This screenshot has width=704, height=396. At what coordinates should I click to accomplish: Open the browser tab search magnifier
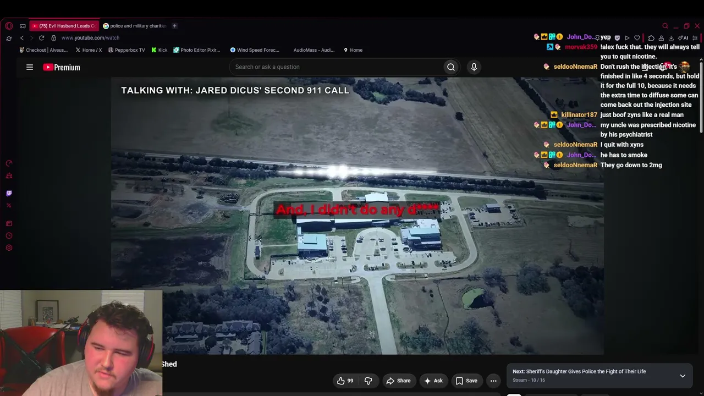point(665,26)
